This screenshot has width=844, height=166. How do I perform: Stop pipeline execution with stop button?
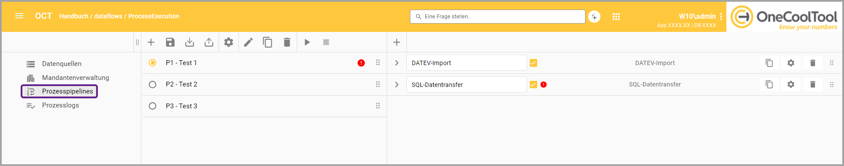[326, 42]
